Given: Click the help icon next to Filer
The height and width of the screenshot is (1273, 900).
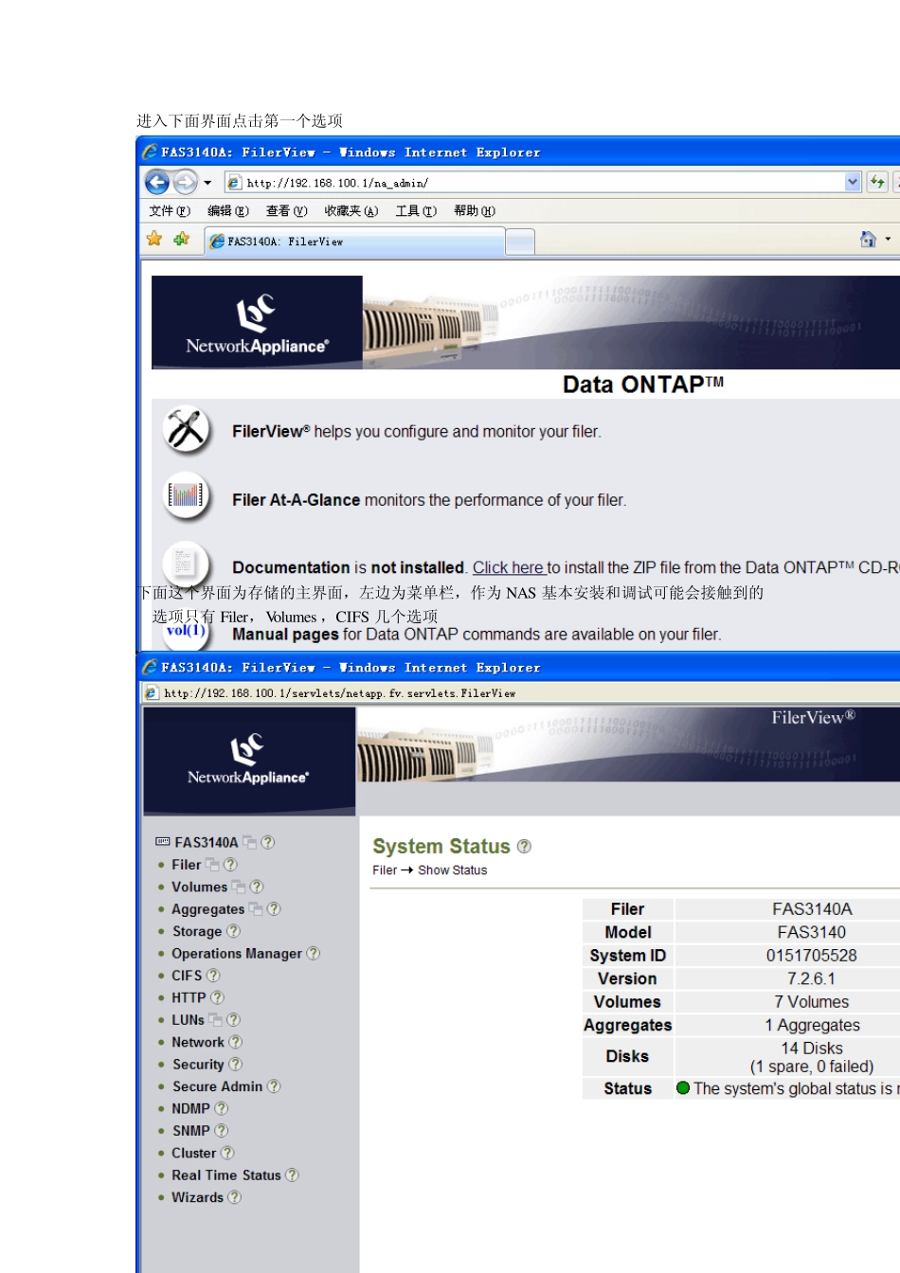Looking at the screenshot, I should click(230, 865).
